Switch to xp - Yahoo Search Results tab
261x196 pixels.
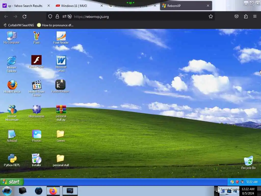click(25, 6)
